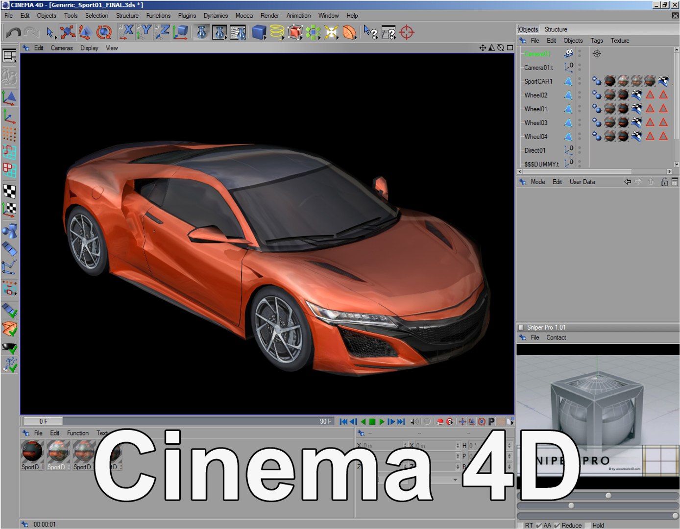
Task: Toggle the Reduce checkbox in Sniper Pro
Action: (557, 525)
